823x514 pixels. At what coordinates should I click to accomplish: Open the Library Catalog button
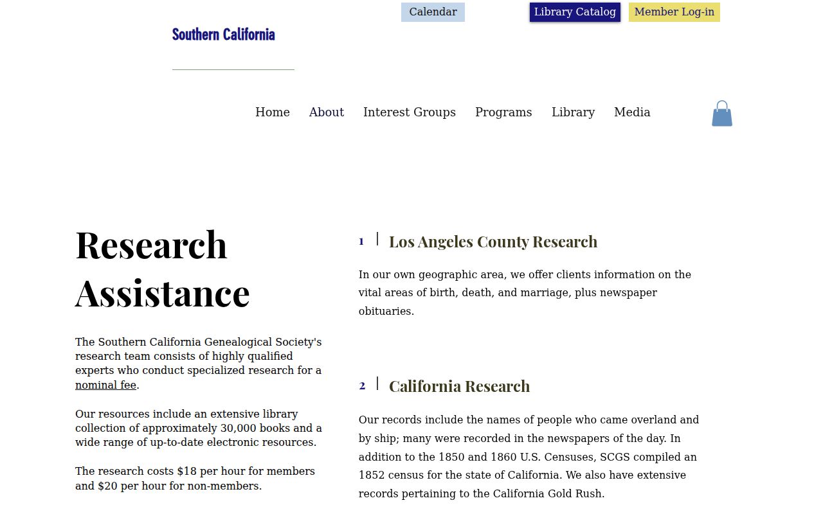point(575,12)
